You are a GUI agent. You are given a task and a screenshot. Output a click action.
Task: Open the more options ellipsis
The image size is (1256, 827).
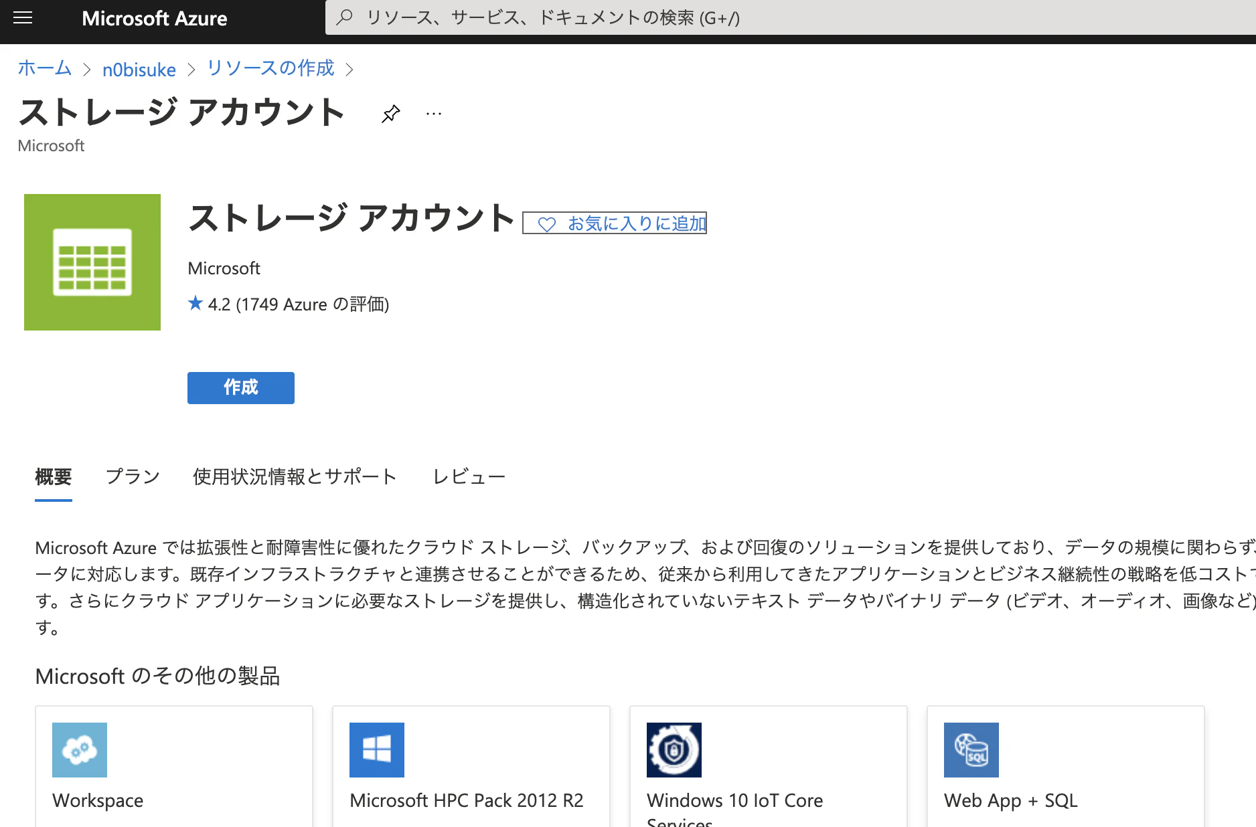click(434, 114)
